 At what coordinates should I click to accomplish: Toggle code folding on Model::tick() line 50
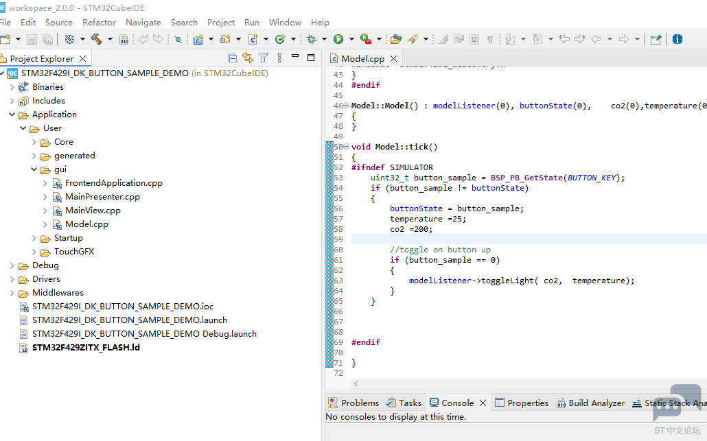[346, 147]
